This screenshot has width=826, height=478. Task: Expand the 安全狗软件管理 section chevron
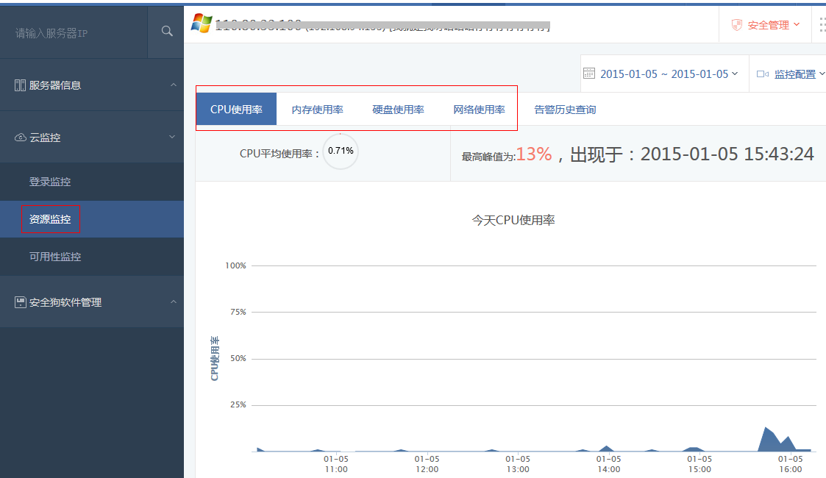pyautogui.click(x=173, y=302)
